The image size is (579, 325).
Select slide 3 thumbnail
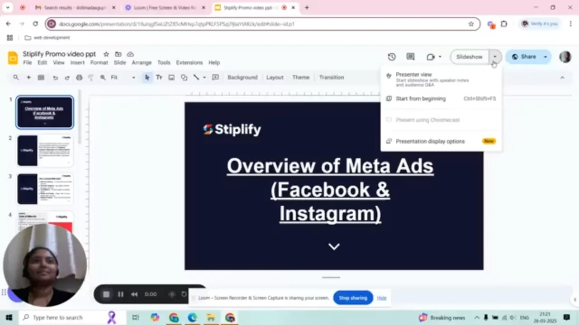click(x=45, y=189)
